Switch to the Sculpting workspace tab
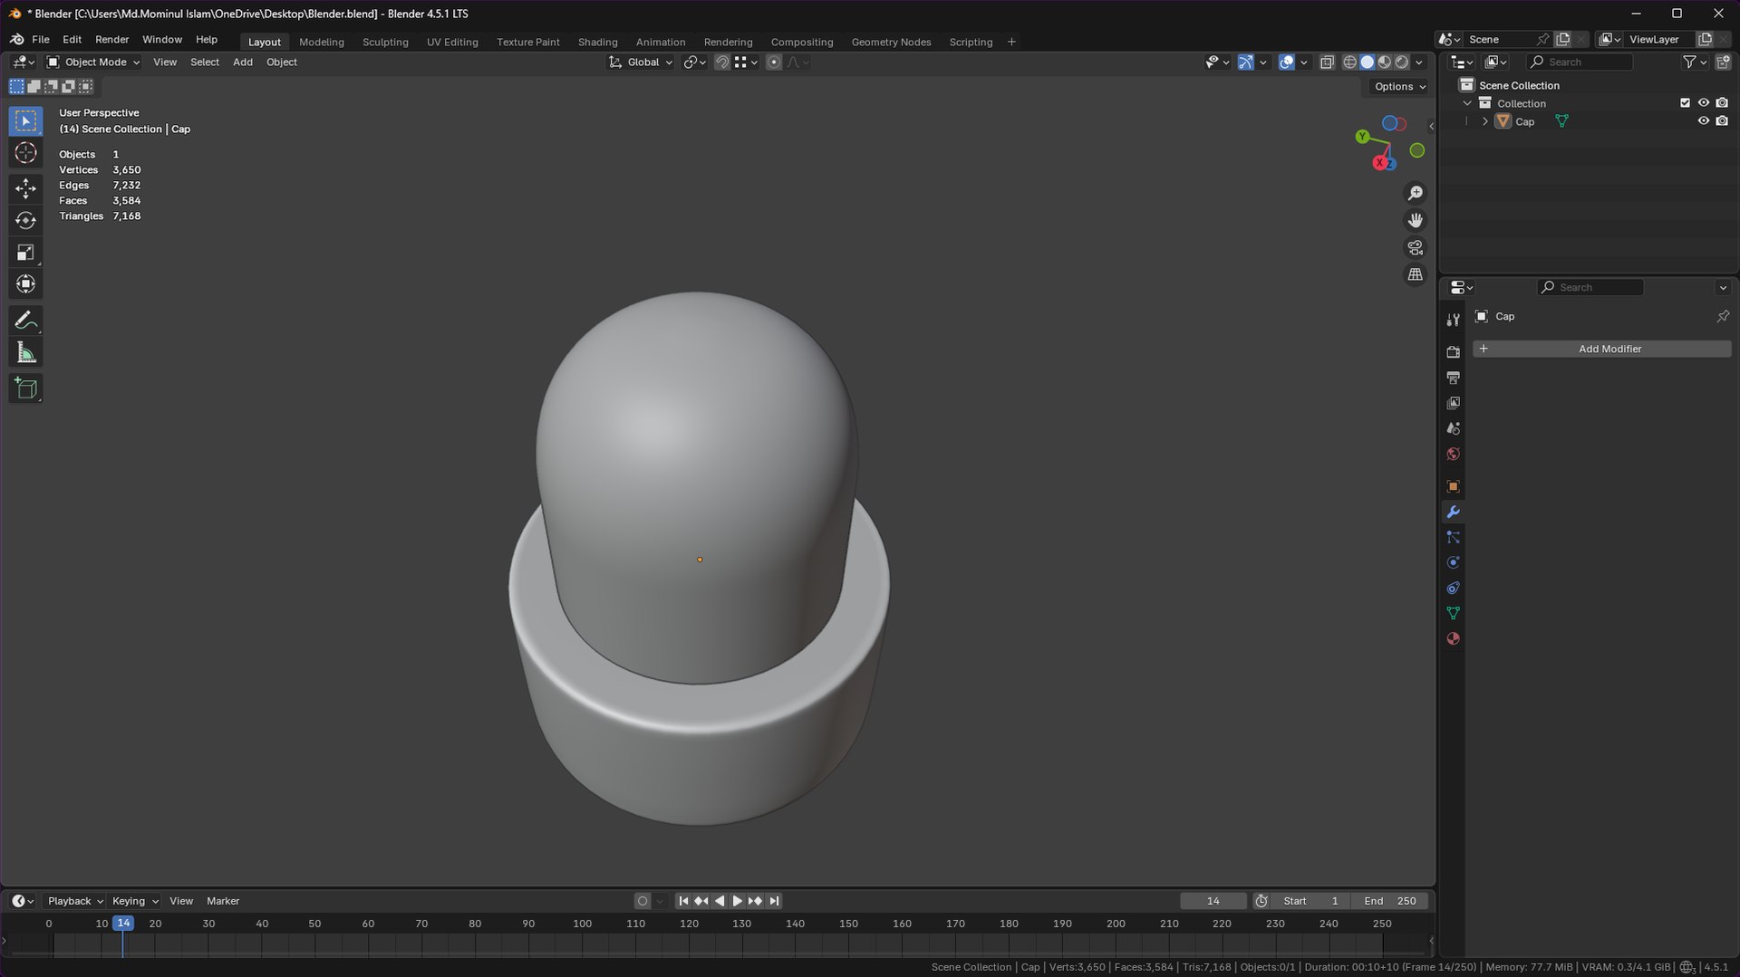 click(385, 42)
